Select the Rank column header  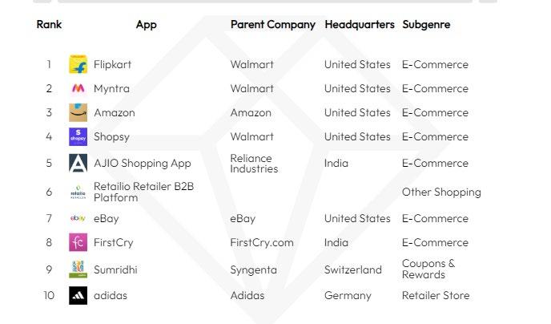49,25
